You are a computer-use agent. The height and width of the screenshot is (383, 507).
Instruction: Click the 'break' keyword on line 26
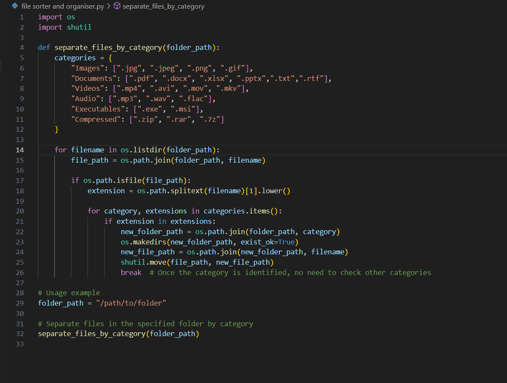[x=130, y=272]
